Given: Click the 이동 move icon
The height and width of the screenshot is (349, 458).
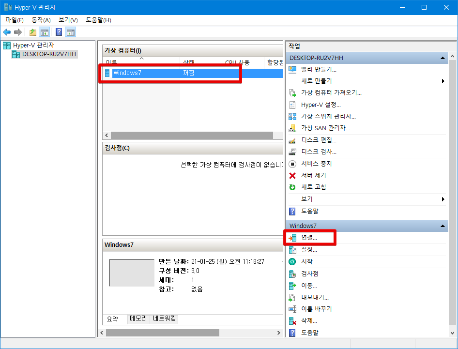Looking at the screenshot, I should pos(292,286).
